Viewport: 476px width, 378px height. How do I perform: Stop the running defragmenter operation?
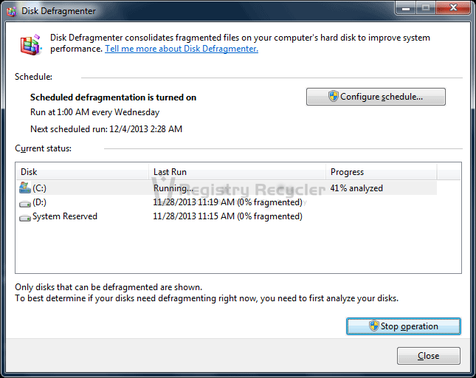pos(404,326)
